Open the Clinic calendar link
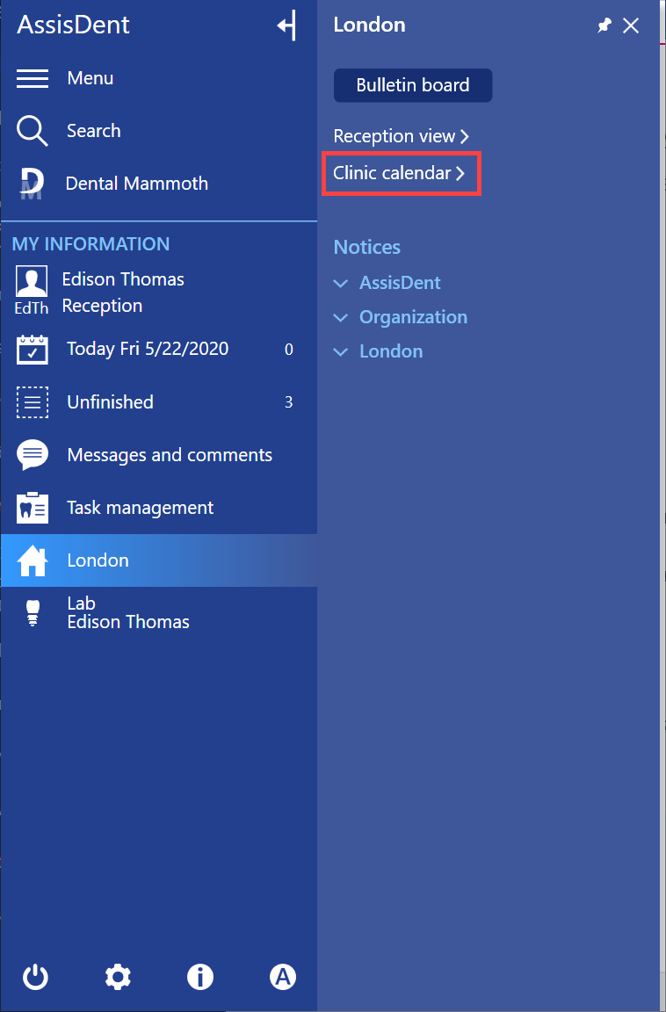The height and width of the screenshot is (1012, 666). click(400, 173)
